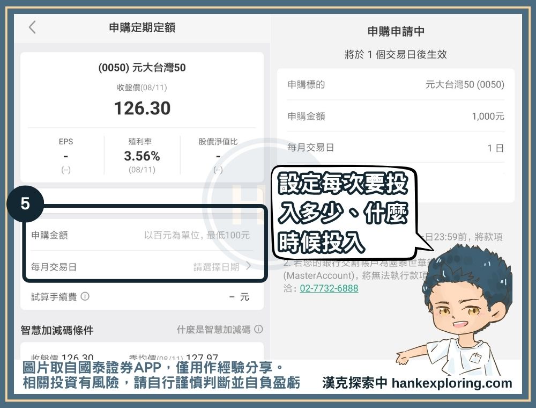Select the 請選擇日期 placeholder
536x408 pixels.
click(x=216, y=267)
